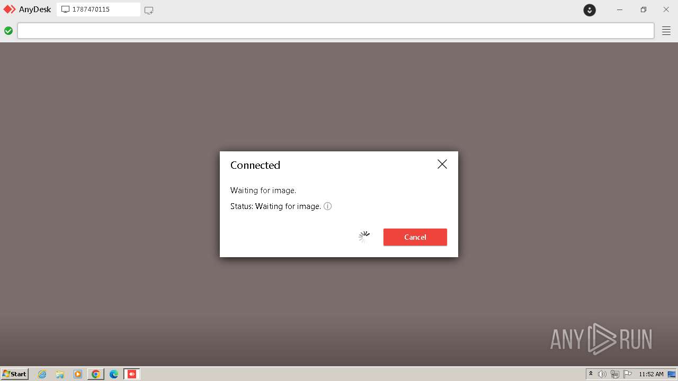Open the network tray icon
Viewport: 678px width, 381px height.
615,374
